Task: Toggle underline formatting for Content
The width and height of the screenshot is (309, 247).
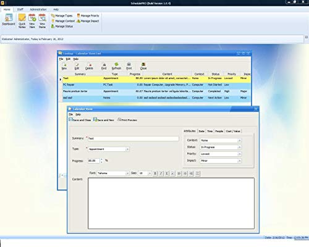Action: [167, 174]
